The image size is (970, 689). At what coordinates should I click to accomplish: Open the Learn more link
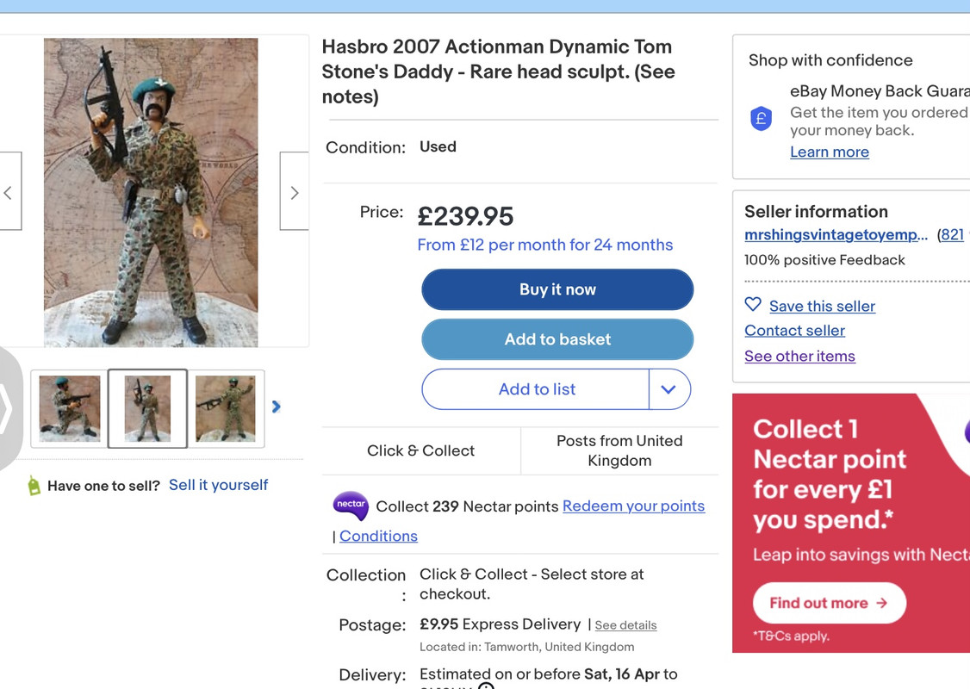click(829, 152)
